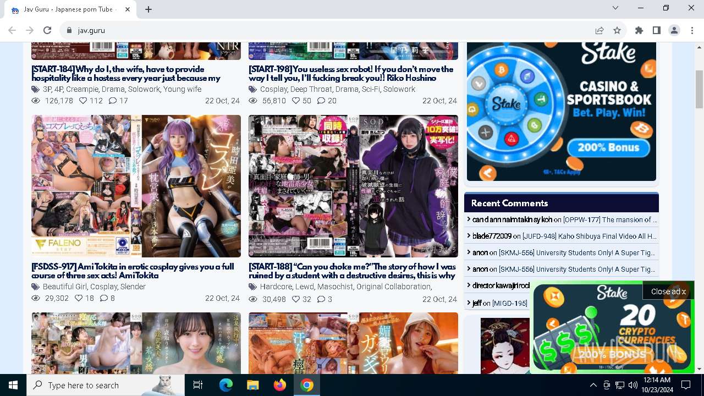The height and width of the screenshot is (396, 704).
Task: Bookmark this tab with the star icon
Action: (617, 30)
